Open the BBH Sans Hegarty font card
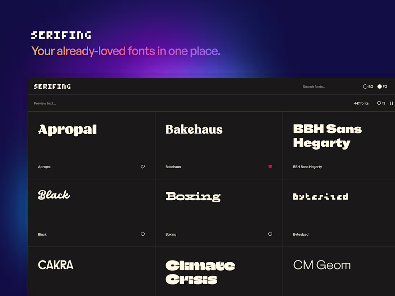This screenshot has width=395, height=296. [327, 136]
